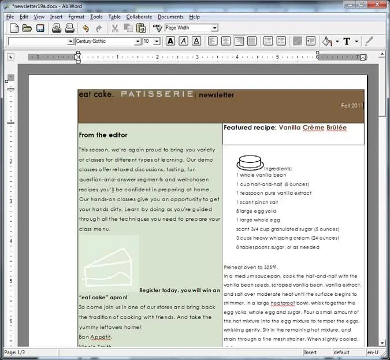
Task: Click the tab type selector on ruler
Action: tap(10, 57)
